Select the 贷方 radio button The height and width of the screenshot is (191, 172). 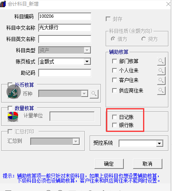coord(143,39)
